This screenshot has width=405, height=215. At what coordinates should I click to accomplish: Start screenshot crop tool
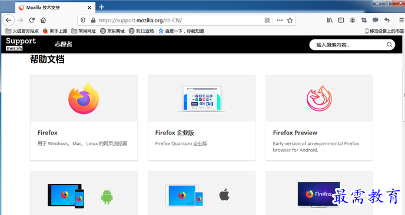[x=364, y=20]
